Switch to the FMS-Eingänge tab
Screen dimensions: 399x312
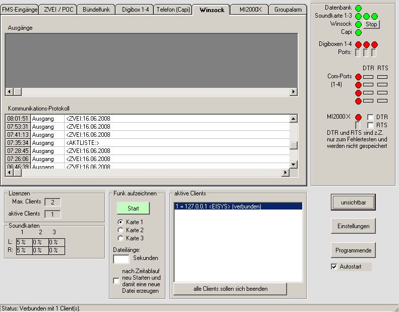[19, 10]
